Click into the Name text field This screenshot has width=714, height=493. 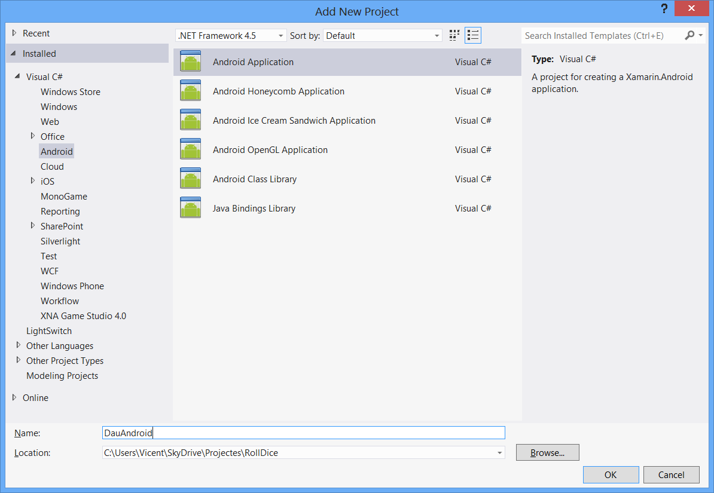tap(304, 433)
